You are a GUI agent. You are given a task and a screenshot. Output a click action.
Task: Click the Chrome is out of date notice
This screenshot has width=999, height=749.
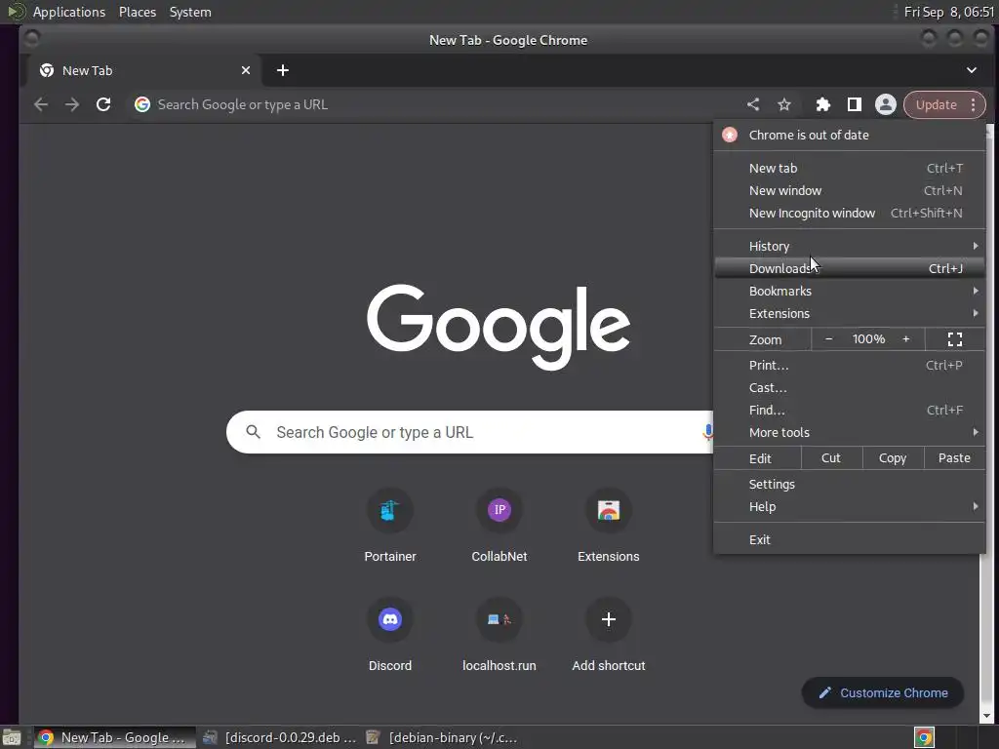point(850,135)
